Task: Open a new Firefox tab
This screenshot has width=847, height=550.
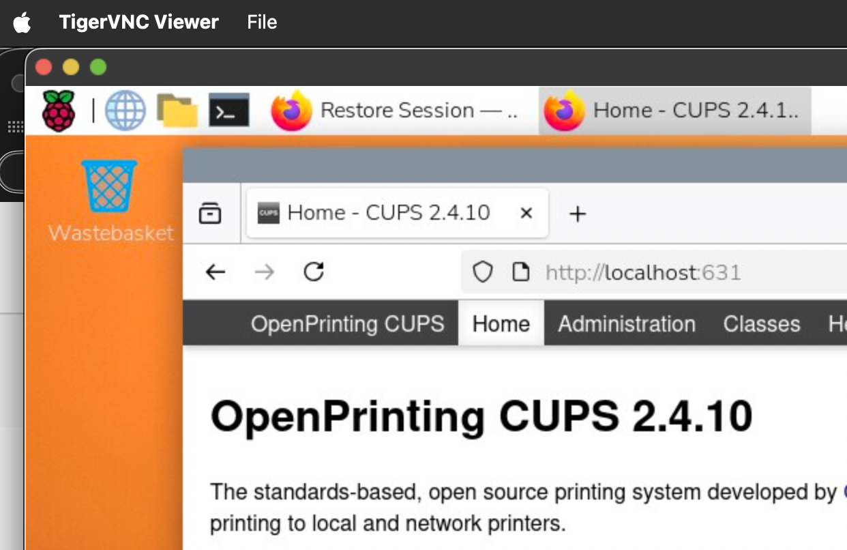Action: [578, 214]
